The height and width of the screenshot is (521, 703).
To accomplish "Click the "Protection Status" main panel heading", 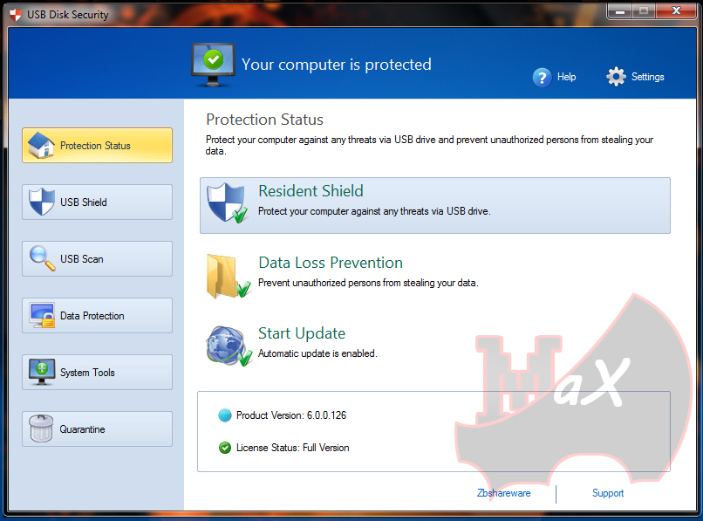I will [x=264, y=120].
